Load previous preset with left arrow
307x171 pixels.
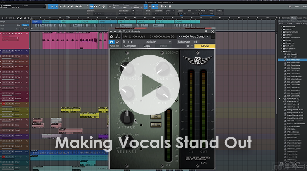tap(129, 42)
